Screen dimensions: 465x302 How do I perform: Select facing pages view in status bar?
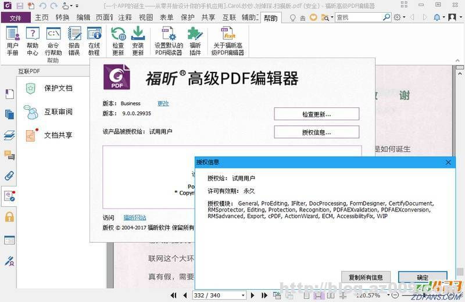click(331, 295)
